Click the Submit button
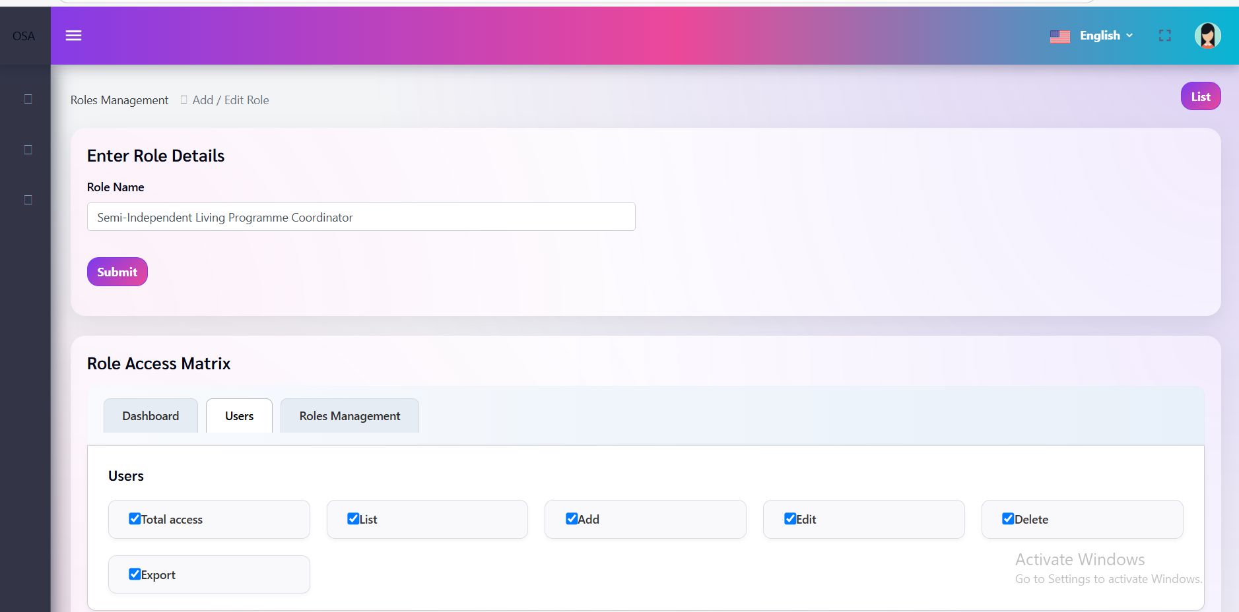 click(x=117, y=272)
